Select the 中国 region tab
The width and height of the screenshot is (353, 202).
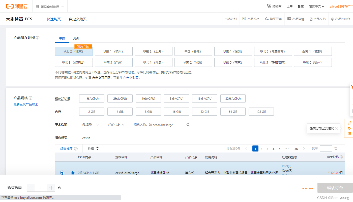click(62, 38)
